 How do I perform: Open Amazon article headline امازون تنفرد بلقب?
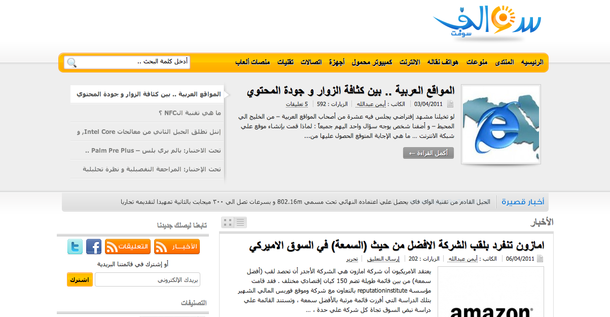pos(397,245)
